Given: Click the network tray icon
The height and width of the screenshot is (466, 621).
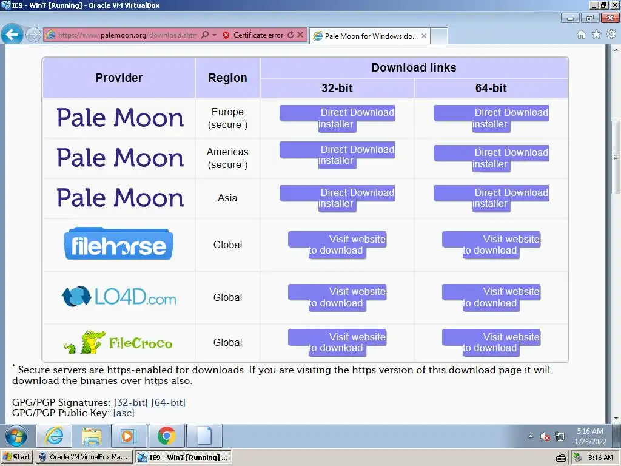Looking at the screenshot, I should coord(560,437).
